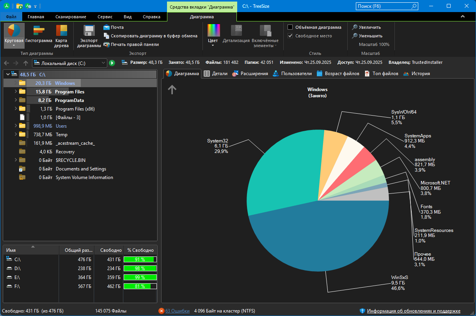Image resolution: width=476 pixels, height=316 pixels.
Task: Click Скопировать диаграмму в буфер обмена
Action: coord(107,36)
